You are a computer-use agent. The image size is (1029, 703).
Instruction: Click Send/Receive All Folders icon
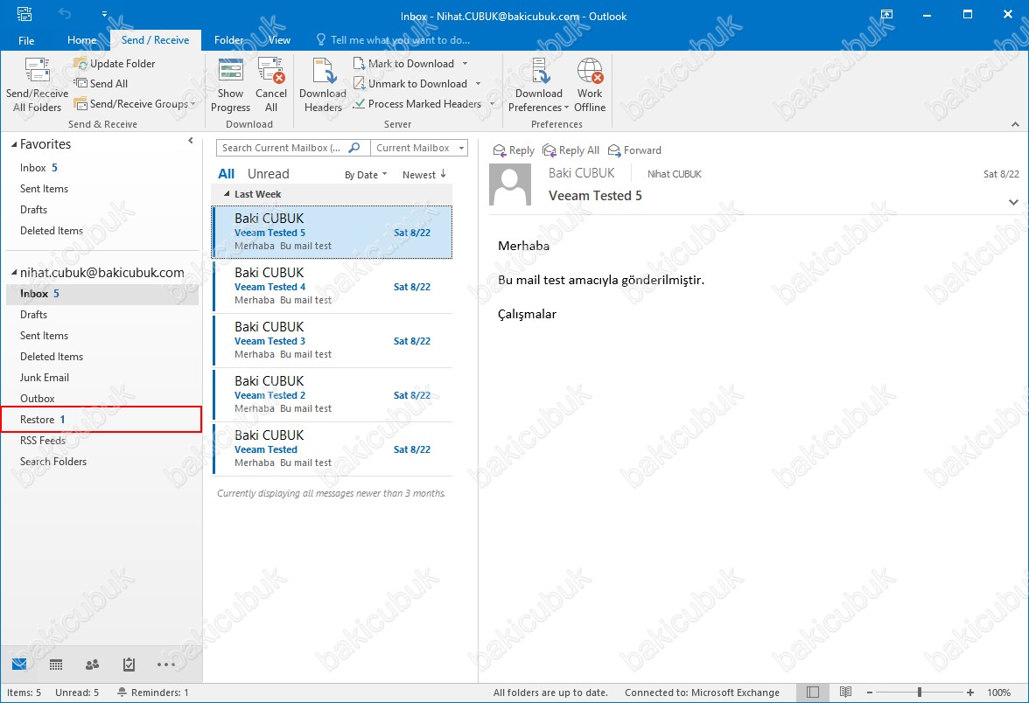click(x=37, y=71)
